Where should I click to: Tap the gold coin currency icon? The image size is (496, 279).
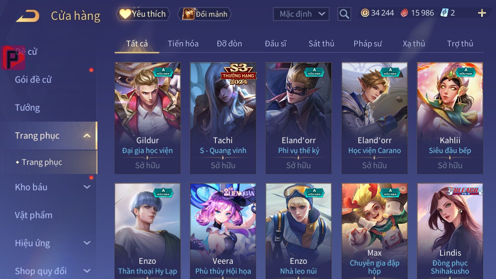pyautogui.click(x=365, y=13)
